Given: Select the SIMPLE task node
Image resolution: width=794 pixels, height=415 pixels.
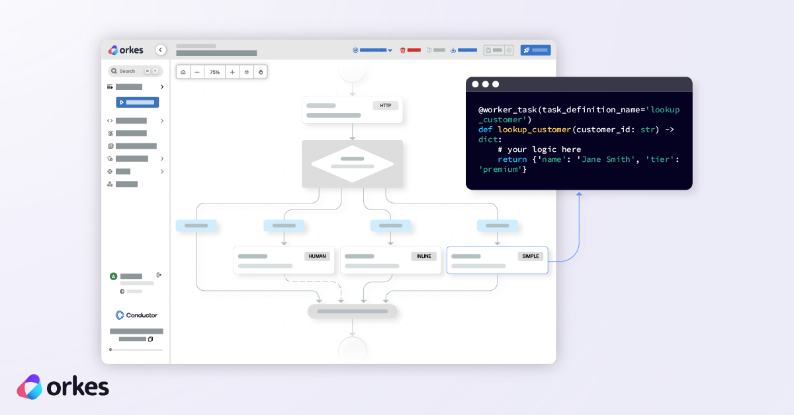Looking at the screenshot, I should 497,260.
